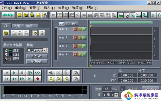Click the 完整路径 button

coord(37,61)
